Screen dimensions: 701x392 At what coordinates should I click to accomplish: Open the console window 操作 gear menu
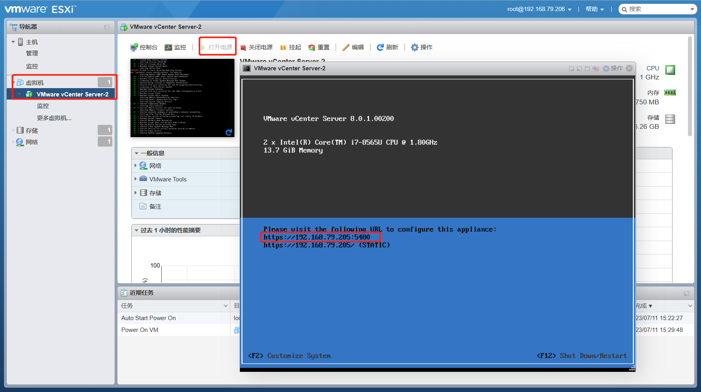coord(613,68)
